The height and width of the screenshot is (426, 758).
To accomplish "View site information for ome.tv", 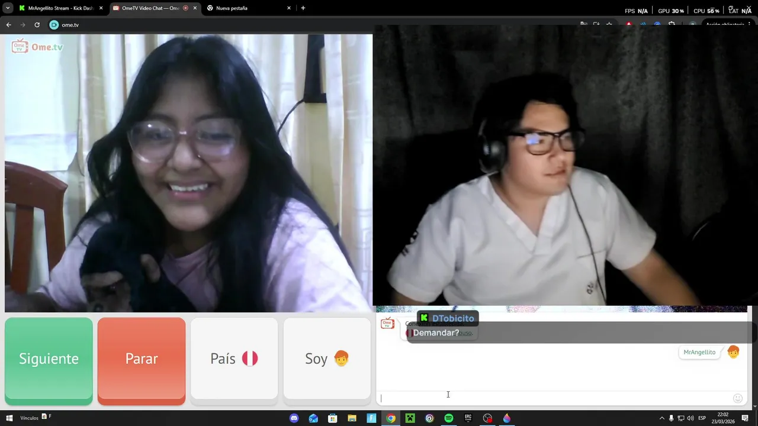I will tap(54, 25).
